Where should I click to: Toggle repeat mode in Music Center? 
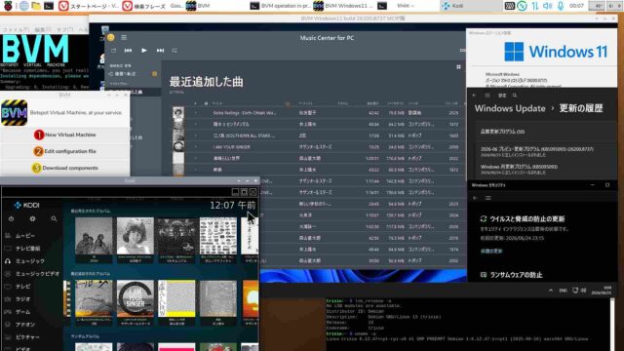coord(175,51)
